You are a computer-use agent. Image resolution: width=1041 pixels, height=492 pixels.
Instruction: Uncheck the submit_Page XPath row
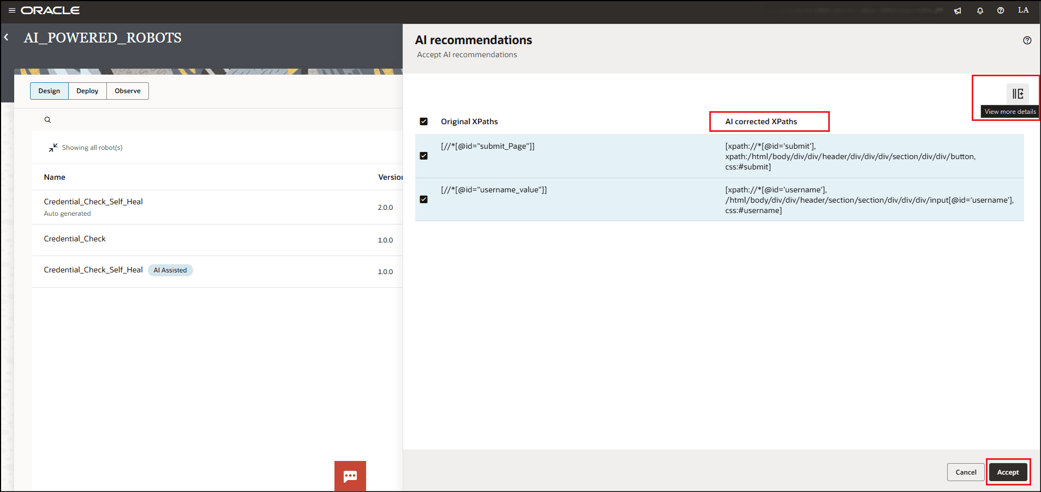423,156
